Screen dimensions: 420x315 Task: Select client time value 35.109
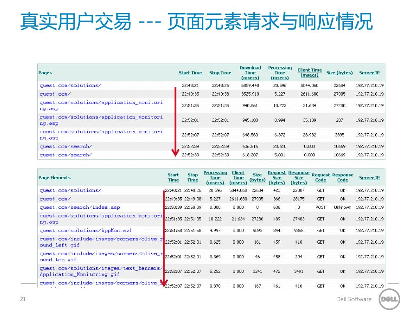[309, 120]
